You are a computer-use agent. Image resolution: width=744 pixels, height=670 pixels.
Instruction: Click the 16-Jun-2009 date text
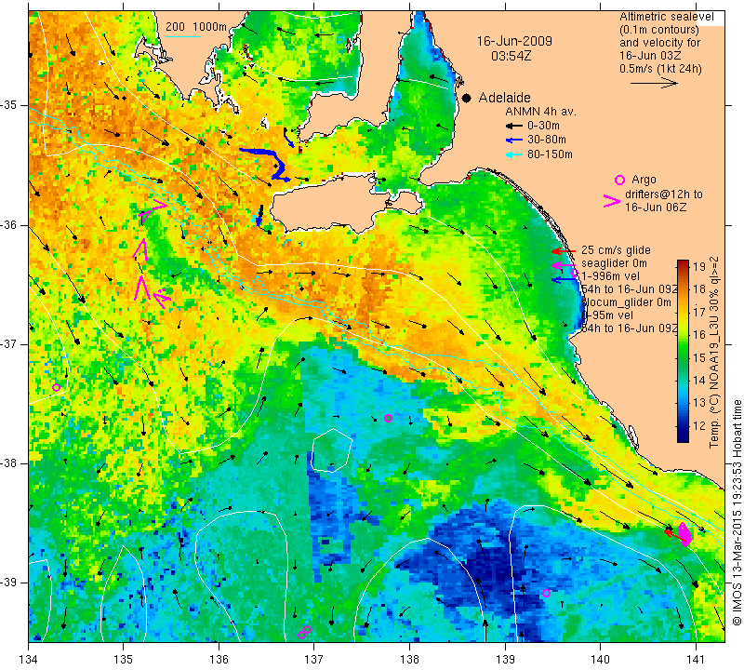(x=514, y=41)
